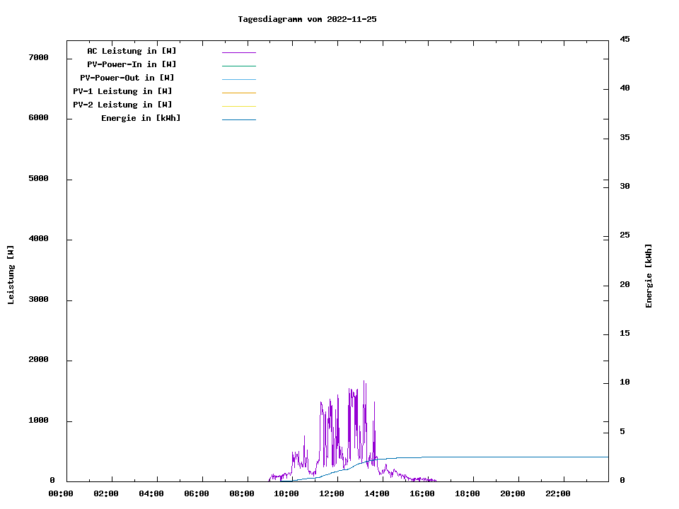Click the PV-Power-Out legend line sample
The image size is (679, 509).
pos(238,79)
